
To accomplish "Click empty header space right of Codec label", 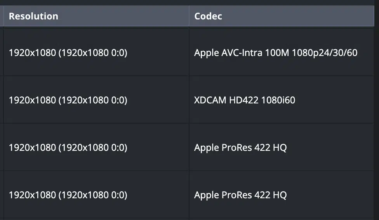I will click(297, 16).
